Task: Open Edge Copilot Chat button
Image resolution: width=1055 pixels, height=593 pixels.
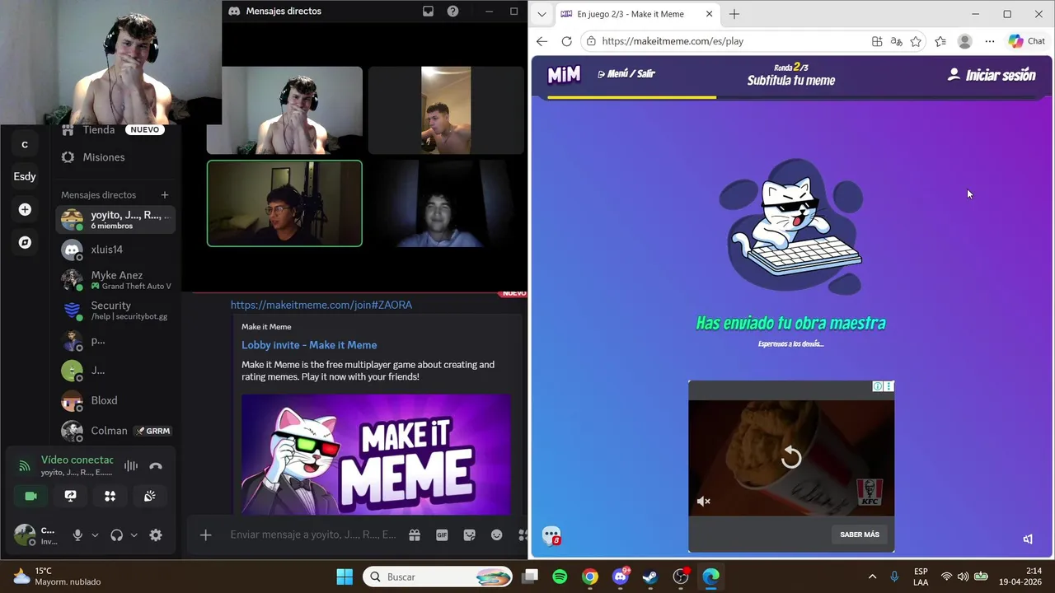Action: tap(1027, 41)
